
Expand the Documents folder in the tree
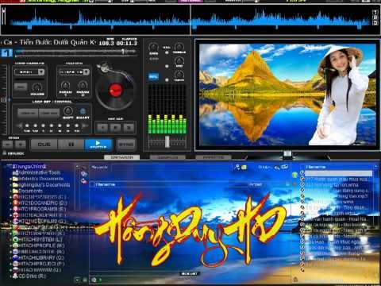11,191
